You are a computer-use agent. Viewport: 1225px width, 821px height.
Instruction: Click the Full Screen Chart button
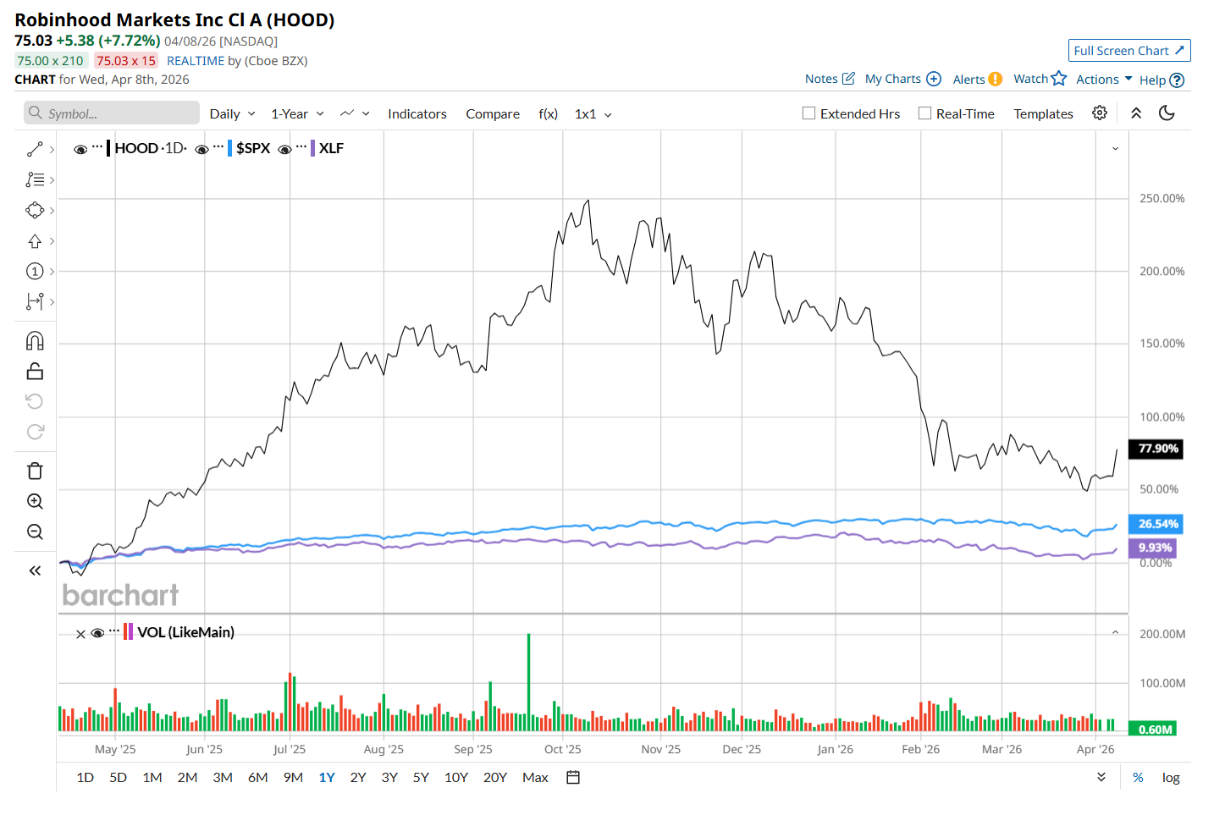[x=1128, y=51]
